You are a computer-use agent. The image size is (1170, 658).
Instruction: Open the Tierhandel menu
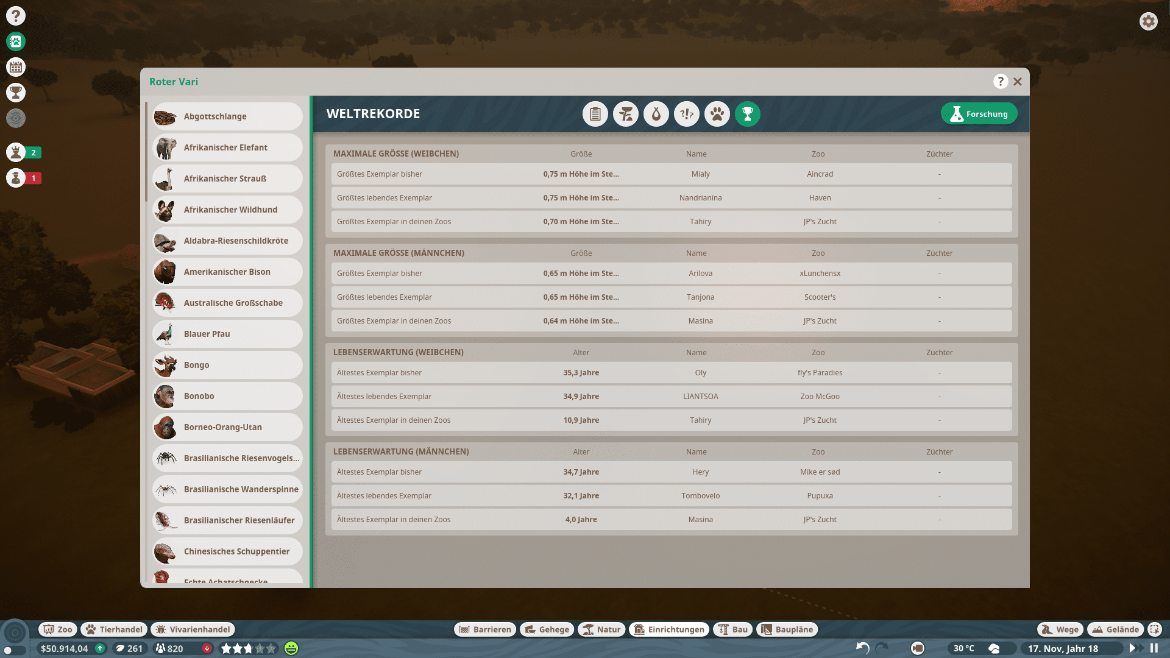[115, 629]
